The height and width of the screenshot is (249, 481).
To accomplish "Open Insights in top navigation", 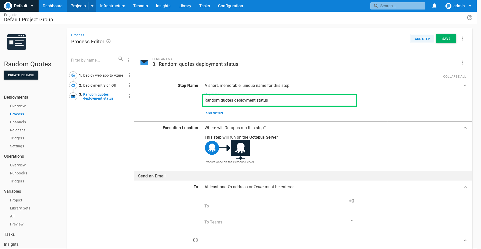I will click(x=163, y=6).
